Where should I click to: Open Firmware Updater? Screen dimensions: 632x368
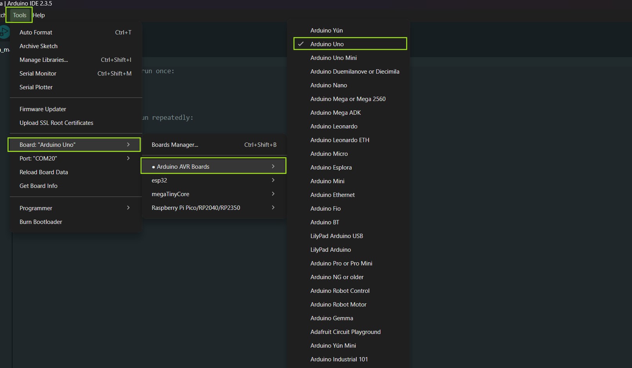tap(75, 109)
